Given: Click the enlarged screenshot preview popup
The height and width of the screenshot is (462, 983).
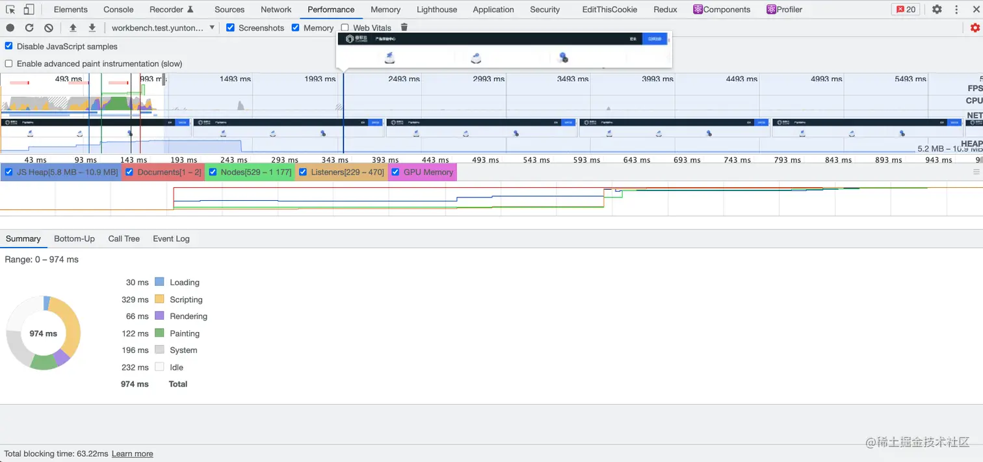Looking at the screenshot, I should pyautogui.click(x=504, y=49).
